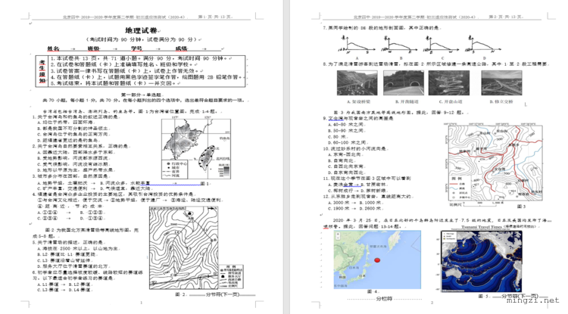Click question 6 初学者 雪道 text
The height and width of the screenshot is (314, 568).
88,275
